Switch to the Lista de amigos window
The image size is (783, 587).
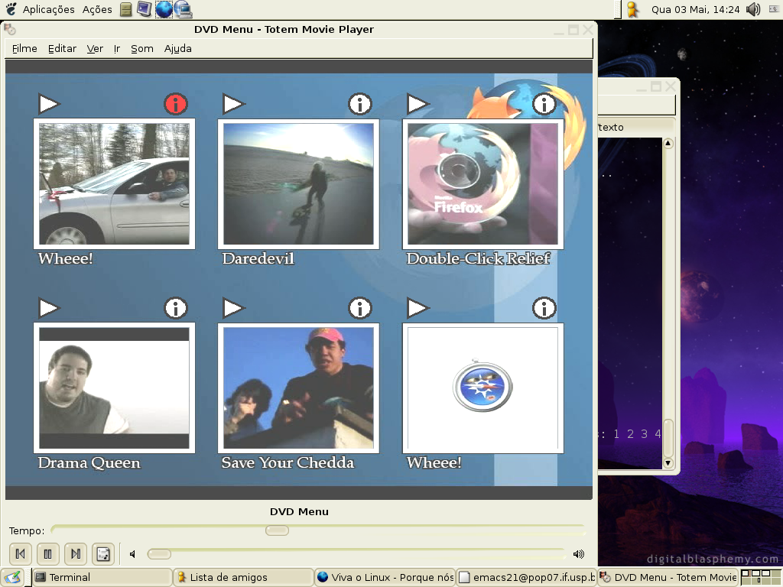243,578
